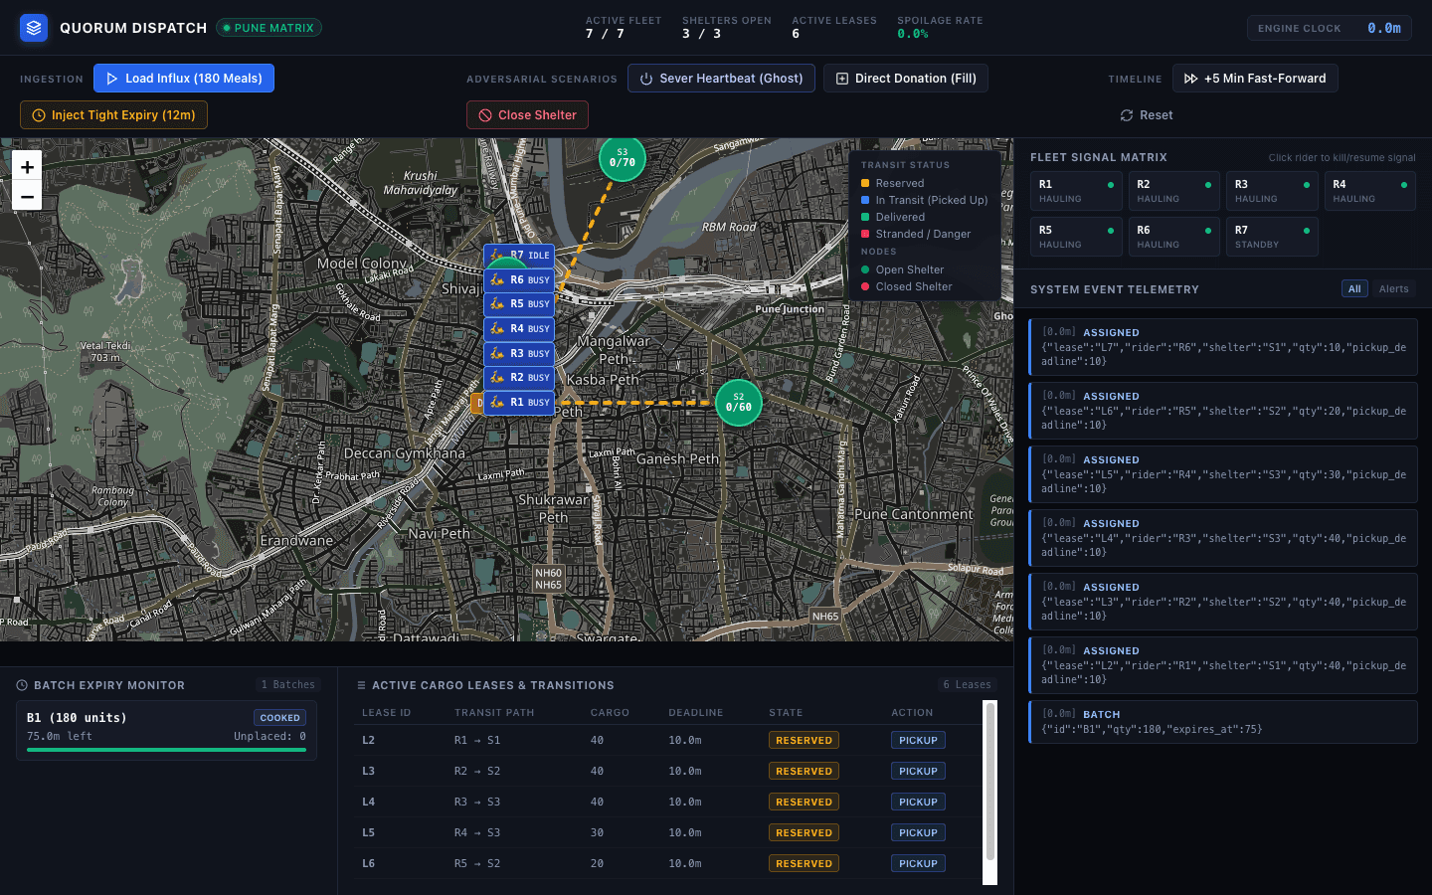This screenshot has width=1432, height=895.
Task: Click rider R5 BUSY map marker
Action: pyautogui.click(x=519, y=304)
